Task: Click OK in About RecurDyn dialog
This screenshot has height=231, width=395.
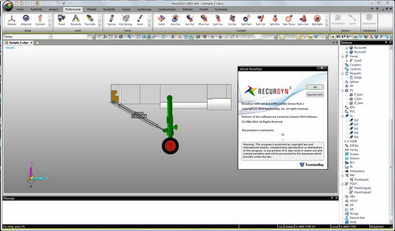Action: click(315, 87)
